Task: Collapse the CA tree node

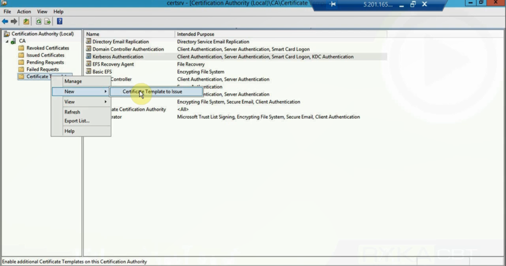Action: [x=7, y=42]
